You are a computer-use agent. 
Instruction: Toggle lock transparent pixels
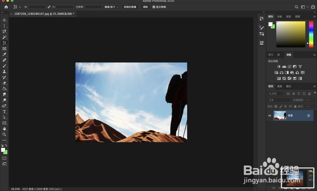click(276, 106)
